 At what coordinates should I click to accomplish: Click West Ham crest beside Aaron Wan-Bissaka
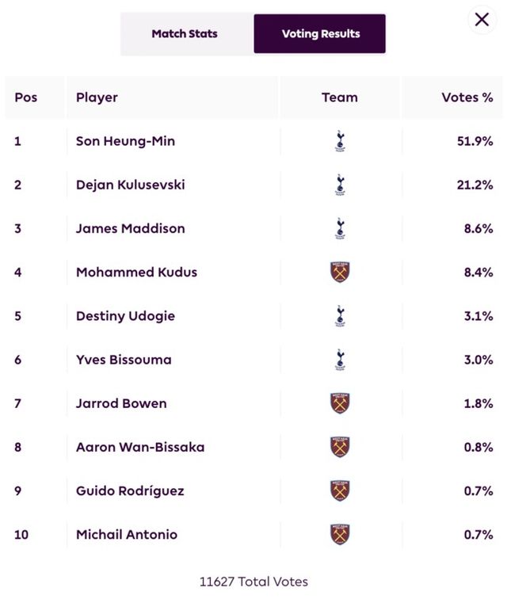(340, 447)
